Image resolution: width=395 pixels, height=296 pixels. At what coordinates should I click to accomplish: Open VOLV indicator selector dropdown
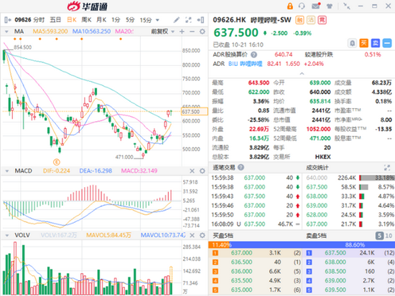(6, 236)
